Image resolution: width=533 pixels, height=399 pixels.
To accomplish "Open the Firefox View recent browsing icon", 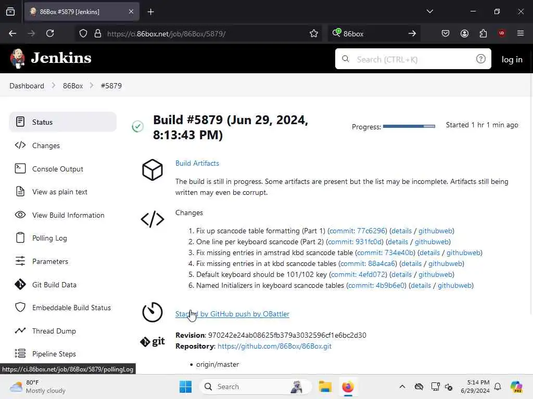I will [x=10, y=11].
